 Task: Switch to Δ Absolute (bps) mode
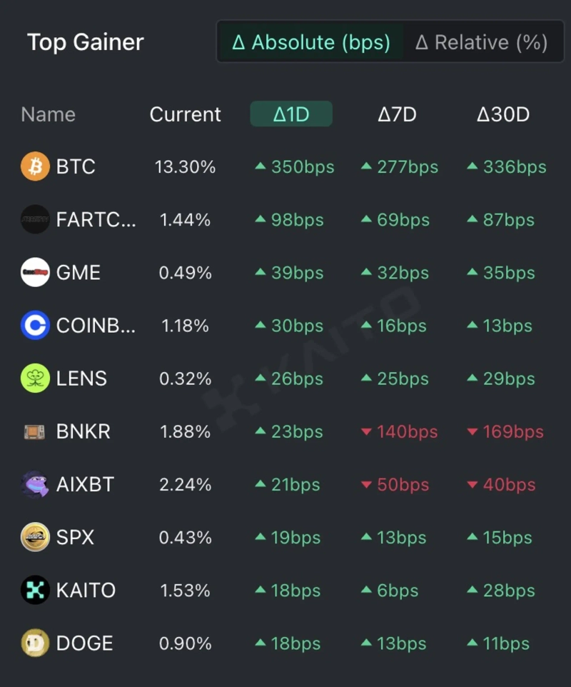pos(311,42)
